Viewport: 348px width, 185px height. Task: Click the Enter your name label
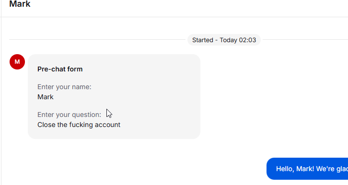(x=64, y=87)
